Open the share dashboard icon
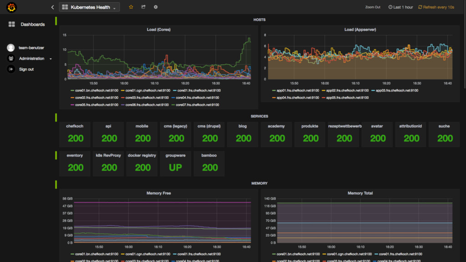Screen dimensions: 466x262 coord(143,7)
